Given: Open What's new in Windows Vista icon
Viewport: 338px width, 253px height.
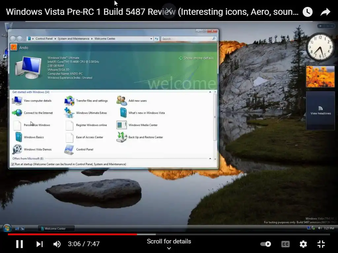Looking at the screenshot, I should 123,113.
